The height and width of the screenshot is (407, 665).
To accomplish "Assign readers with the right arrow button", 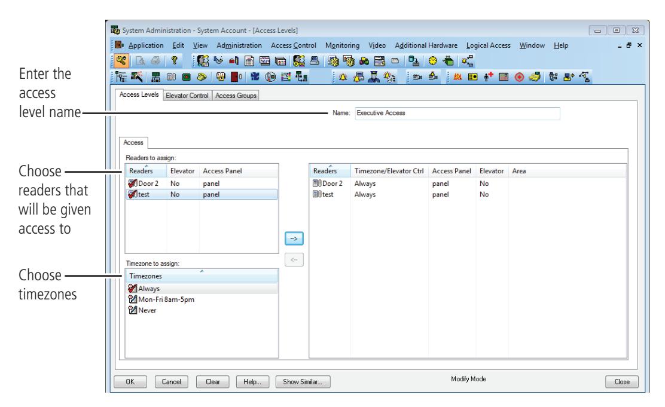I will 294,238.
